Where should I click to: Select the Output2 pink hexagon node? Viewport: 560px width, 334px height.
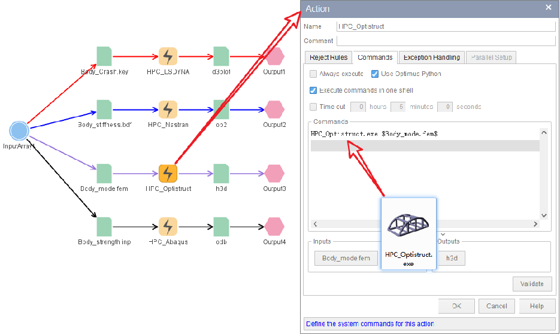[274, 110]
